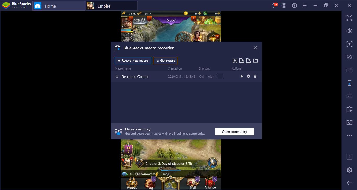Open help box icon in lower sidebar
This screenshot has width=357, height=190.
tap(349, 157)
